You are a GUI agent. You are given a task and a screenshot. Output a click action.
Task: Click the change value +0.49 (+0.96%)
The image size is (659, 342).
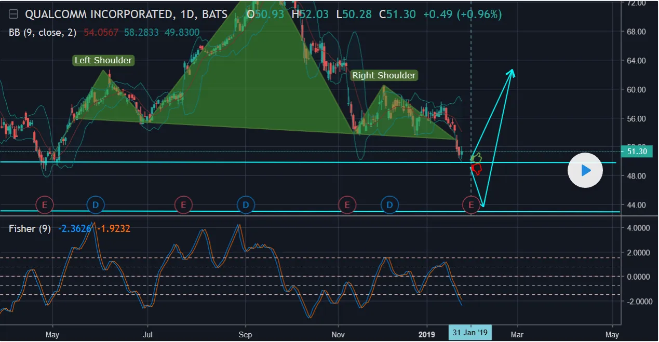point(462,15)
